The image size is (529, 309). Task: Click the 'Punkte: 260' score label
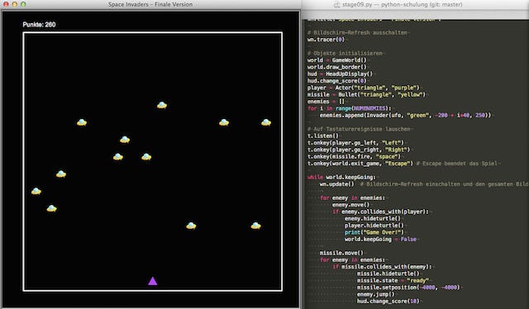(39, 24)
